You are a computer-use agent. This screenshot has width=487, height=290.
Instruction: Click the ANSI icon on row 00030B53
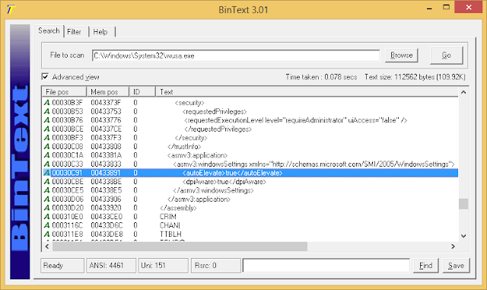click(x=46, y=111)
